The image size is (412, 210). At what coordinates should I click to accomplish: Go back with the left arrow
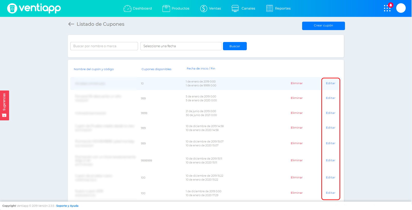(71, 24)
